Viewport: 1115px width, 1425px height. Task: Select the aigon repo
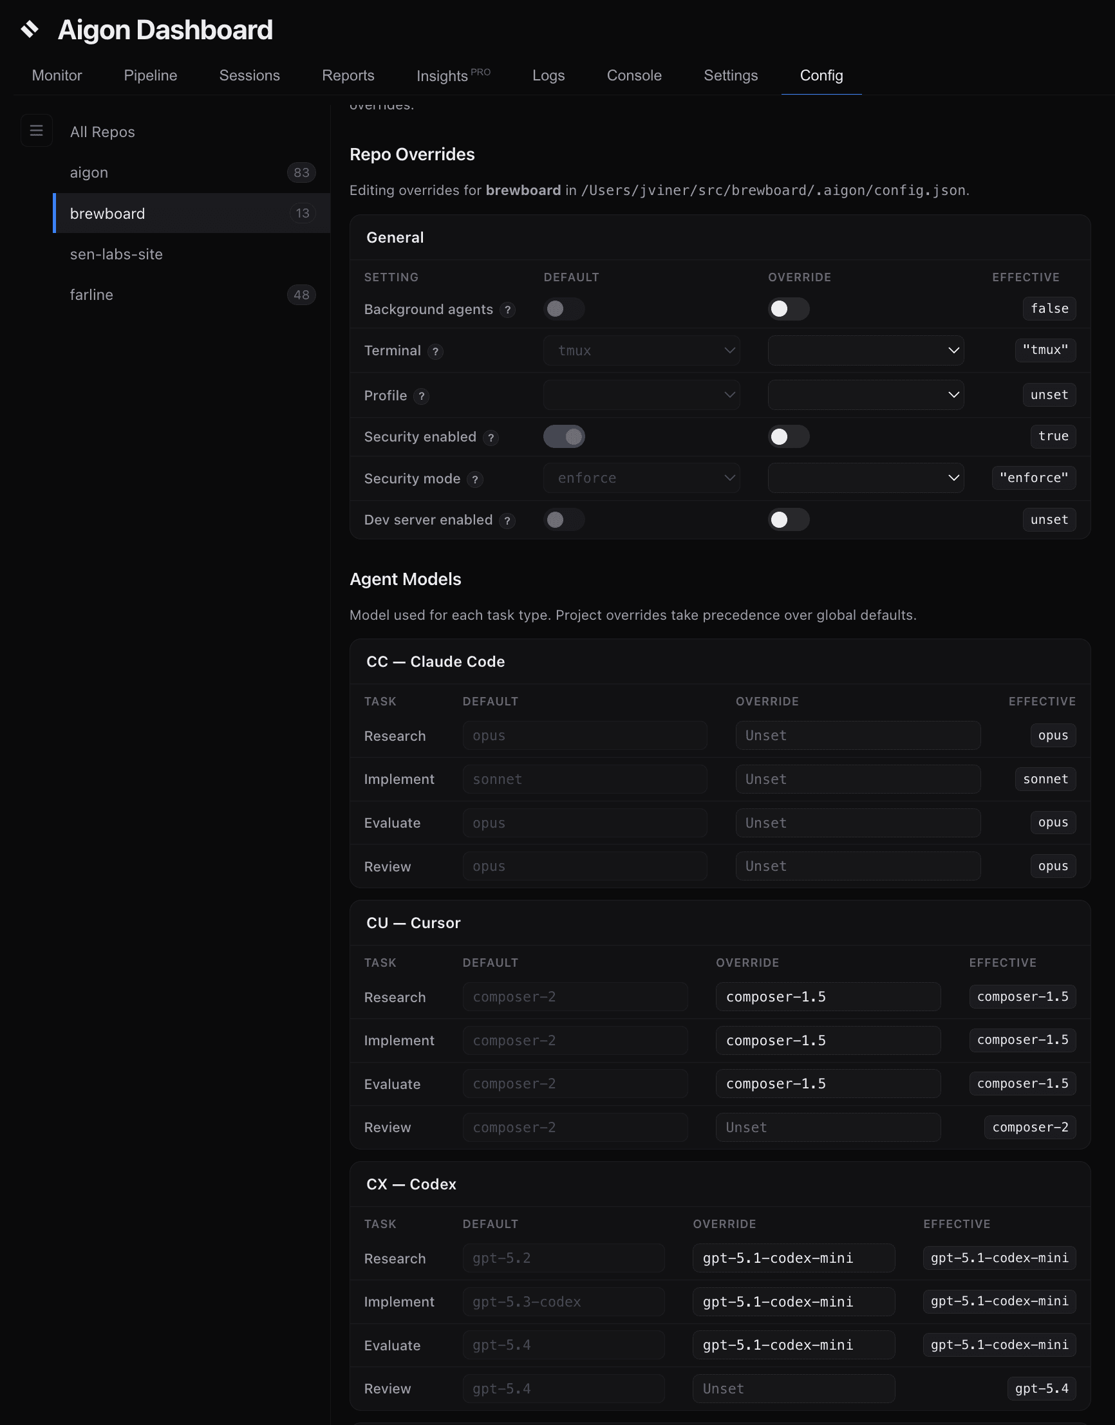[x=191, y=172]
